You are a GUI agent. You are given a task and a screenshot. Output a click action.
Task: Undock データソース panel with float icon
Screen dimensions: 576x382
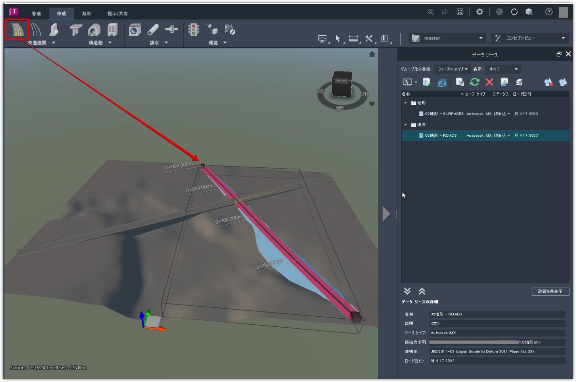click(559, 54)
